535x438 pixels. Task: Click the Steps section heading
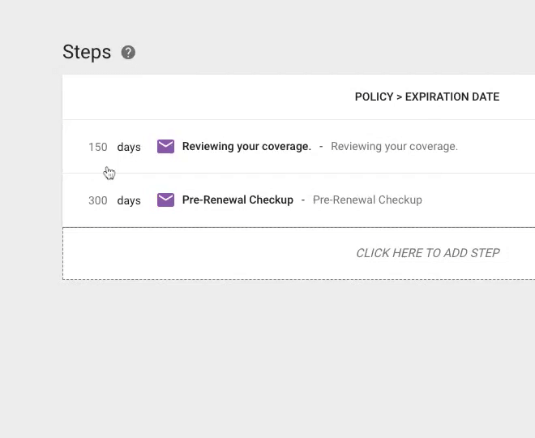click(87, 52)
